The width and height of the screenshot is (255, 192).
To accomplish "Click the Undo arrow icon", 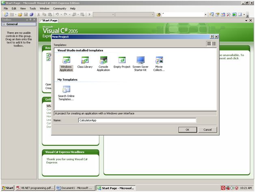I will (57, 15).
